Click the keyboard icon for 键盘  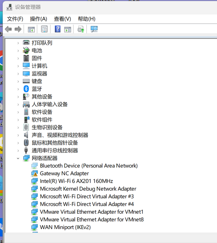pos(26,81)
